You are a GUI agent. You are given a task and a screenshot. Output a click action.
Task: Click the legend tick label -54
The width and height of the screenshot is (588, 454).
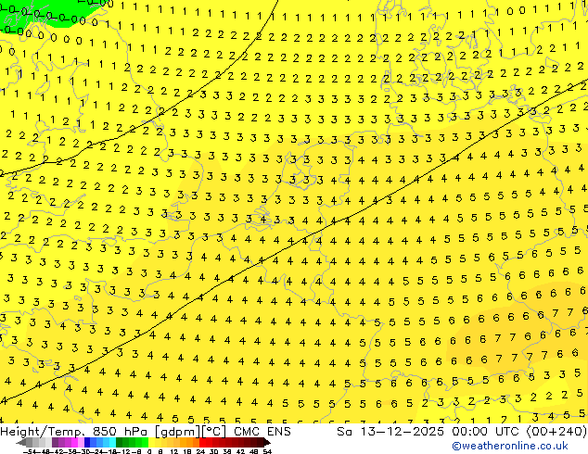30,452
